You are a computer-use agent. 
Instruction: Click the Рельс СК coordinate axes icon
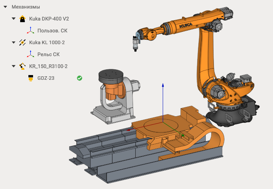click(30, 54)
